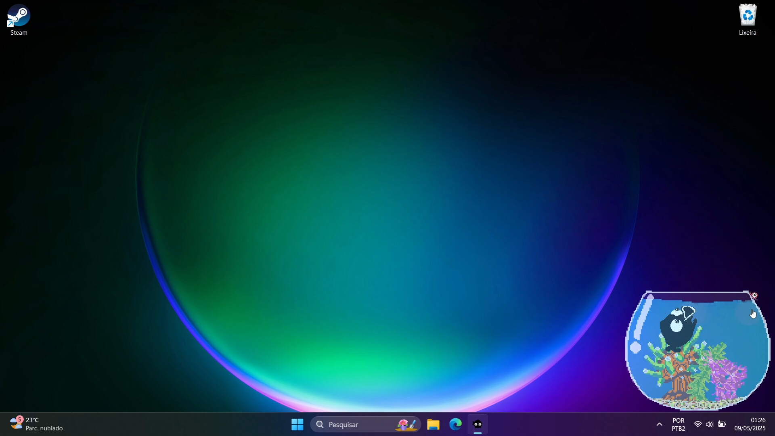Click the flower pot graphic in the search bar
Screen dimensions: 775x436
406,424
